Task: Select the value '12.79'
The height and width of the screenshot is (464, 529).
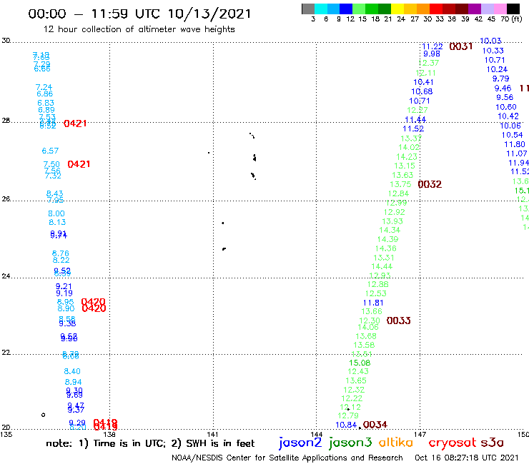Action: click(x=348, y=415)
